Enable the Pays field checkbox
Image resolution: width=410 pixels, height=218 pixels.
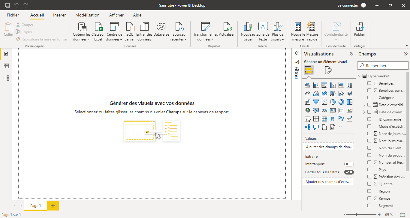click(369, 170)
